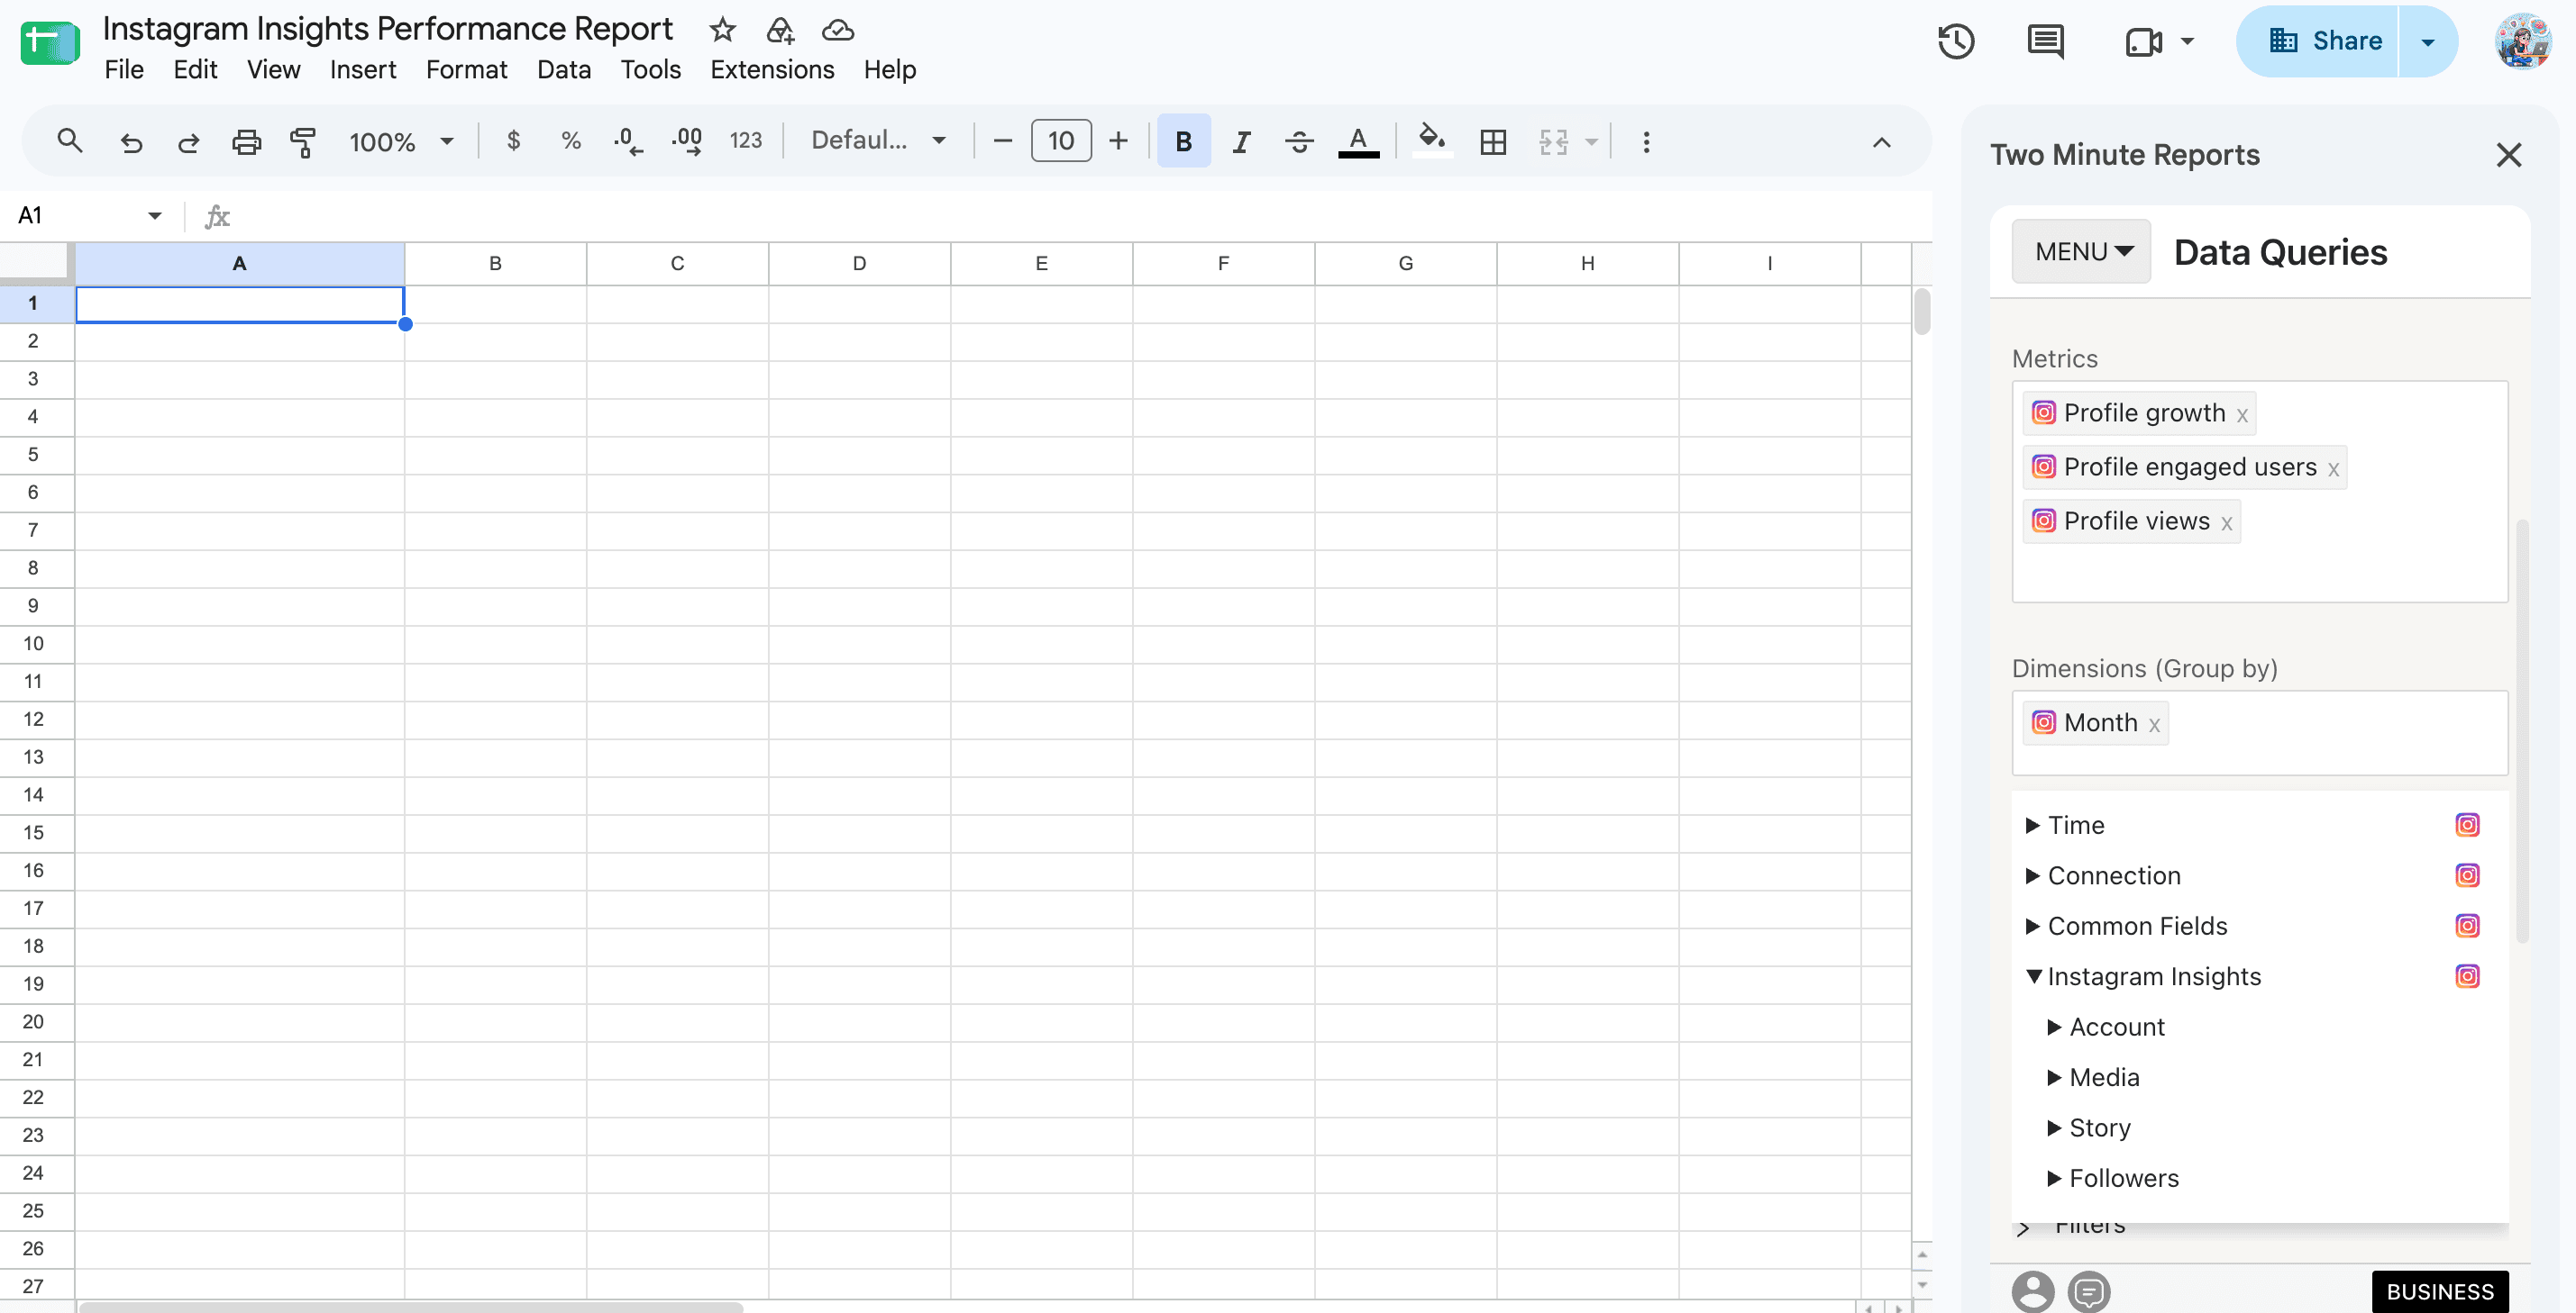Open the comments panel
This screenshot has width=2576, height=1313.
tap(2045, 41)
